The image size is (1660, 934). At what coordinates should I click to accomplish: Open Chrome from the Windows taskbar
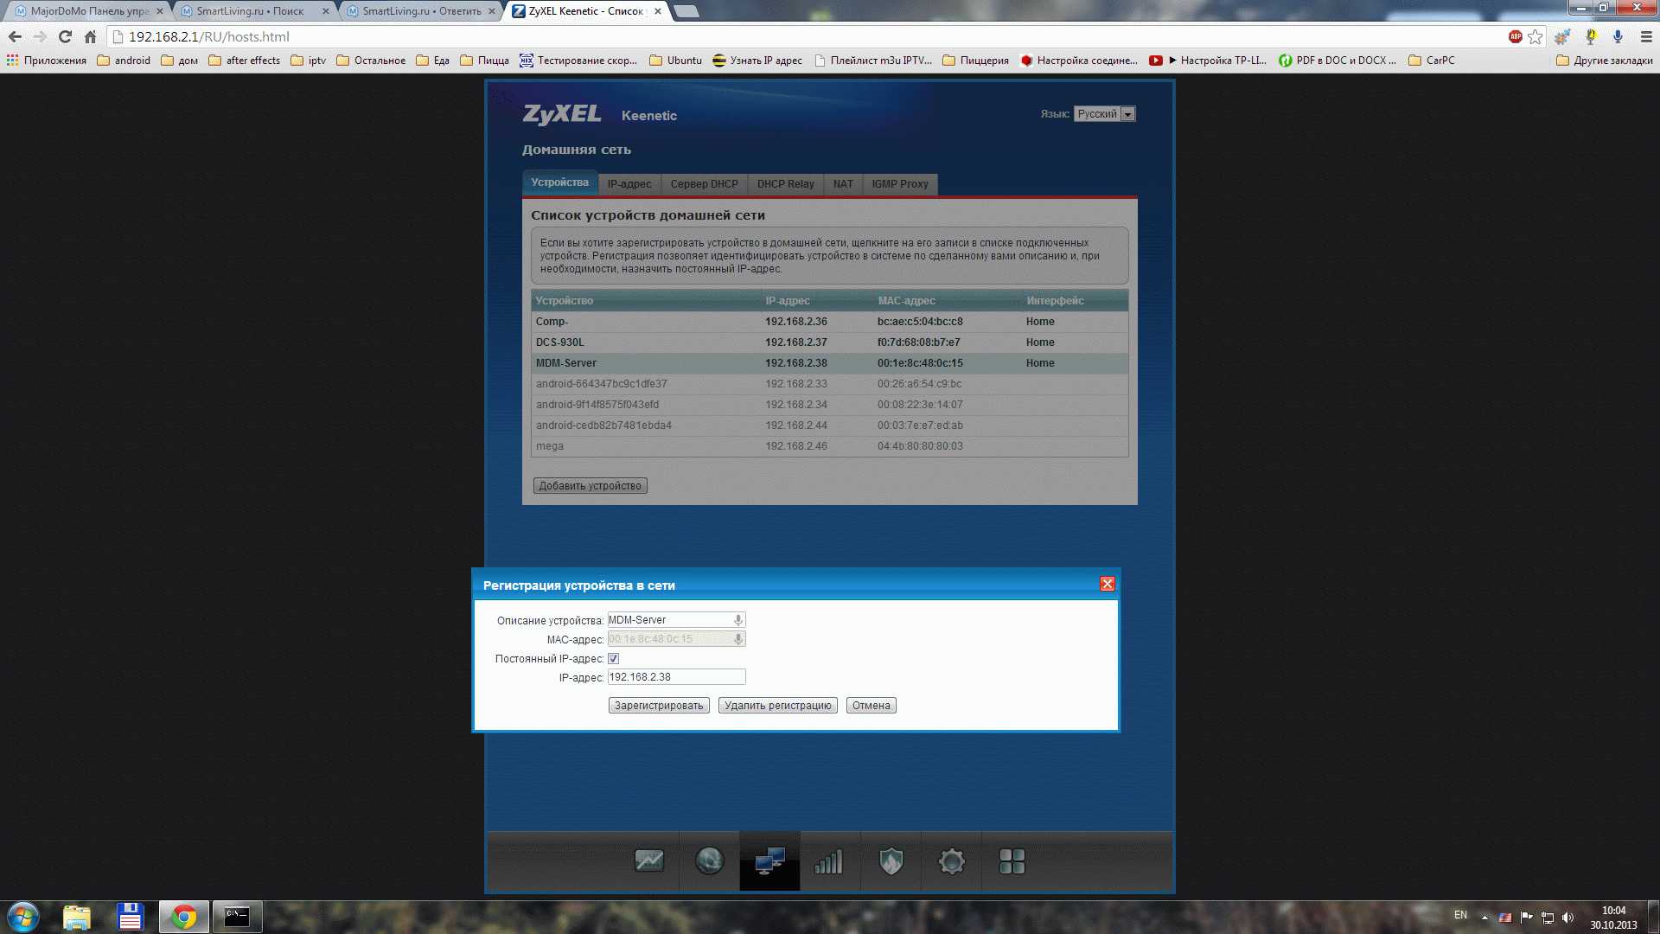(x=183, y=917)
